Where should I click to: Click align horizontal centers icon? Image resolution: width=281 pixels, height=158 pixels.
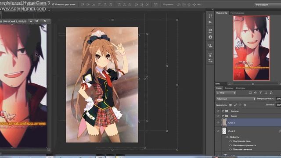(x=105, y=4)
